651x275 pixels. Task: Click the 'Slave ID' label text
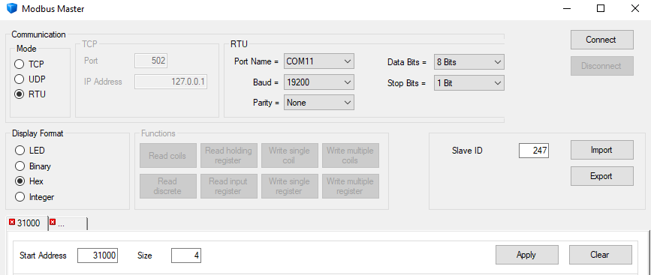tap(467, 151)
